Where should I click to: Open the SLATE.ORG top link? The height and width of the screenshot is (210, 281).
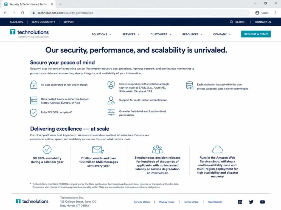pyautogui.click(x=17, y=22)
